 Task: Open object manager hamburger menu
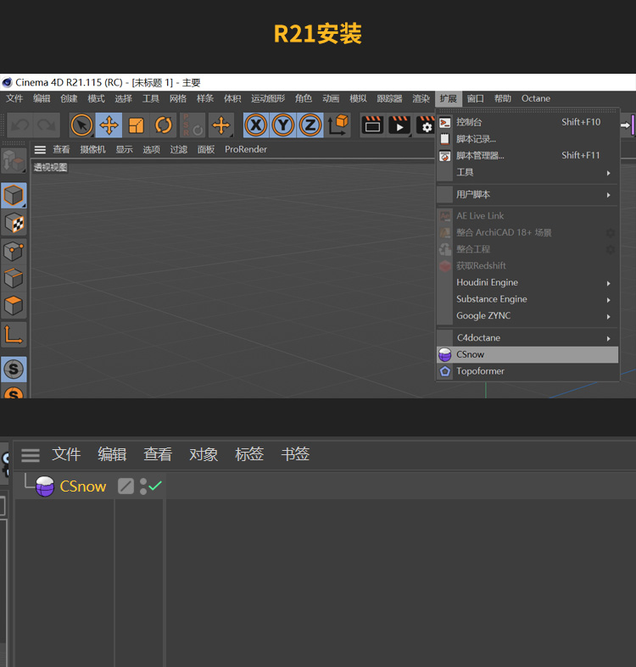(31, 455)
